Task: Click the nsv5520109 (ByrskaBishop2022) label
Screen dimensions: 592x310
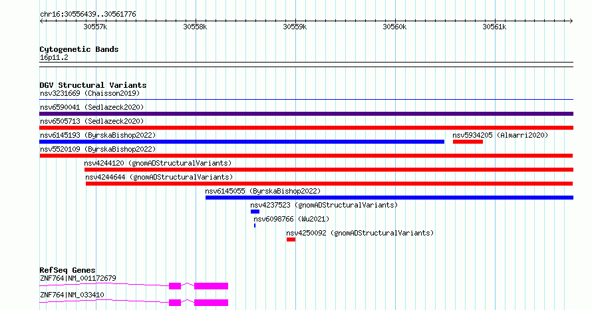Action: click(x=98, y=149)
